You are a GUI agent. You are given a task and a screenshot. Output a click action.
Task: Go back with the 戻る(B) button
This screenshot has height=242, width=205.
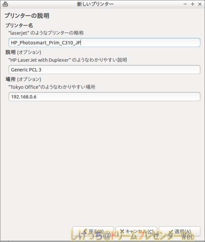pos(93,231)
